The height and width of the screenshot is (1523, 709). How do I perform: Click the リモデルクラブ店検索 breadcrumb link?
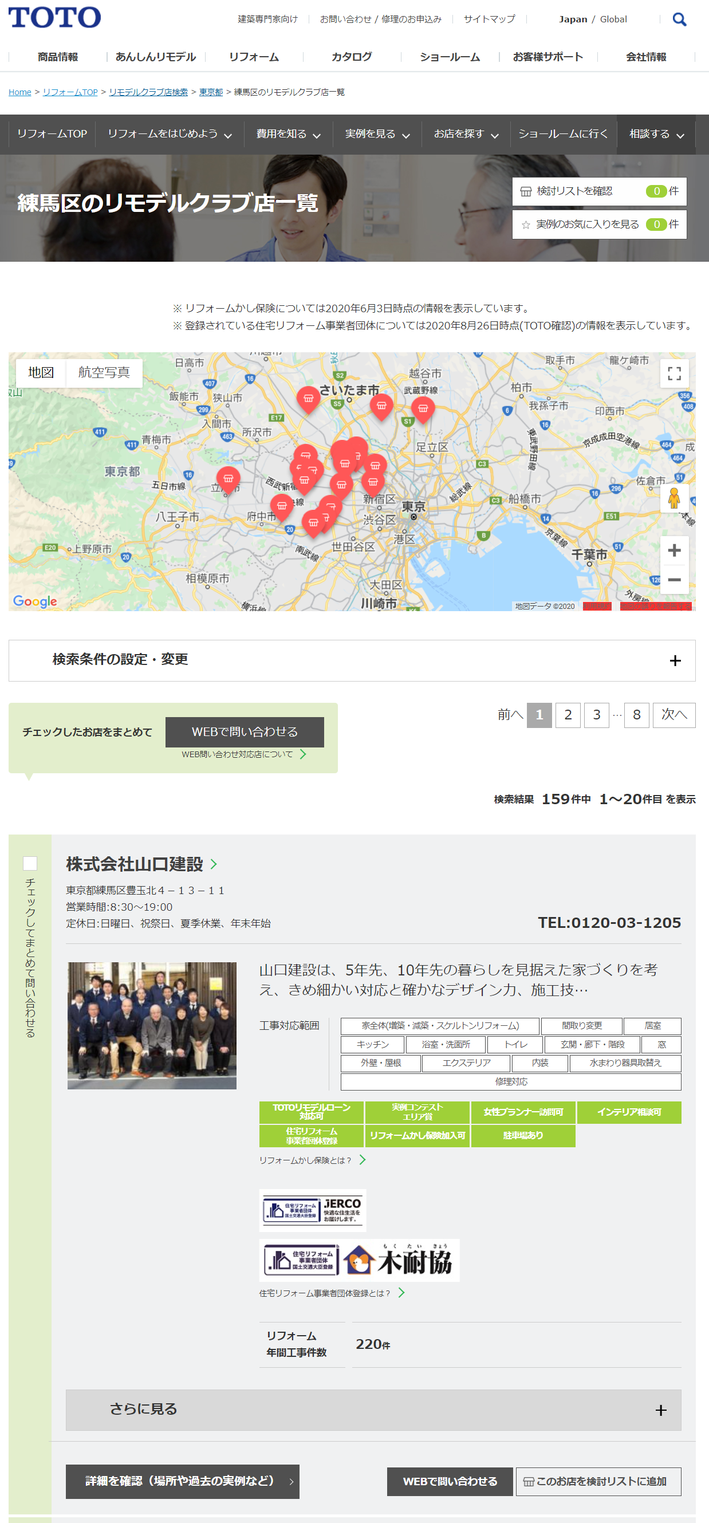pos(148,92)
